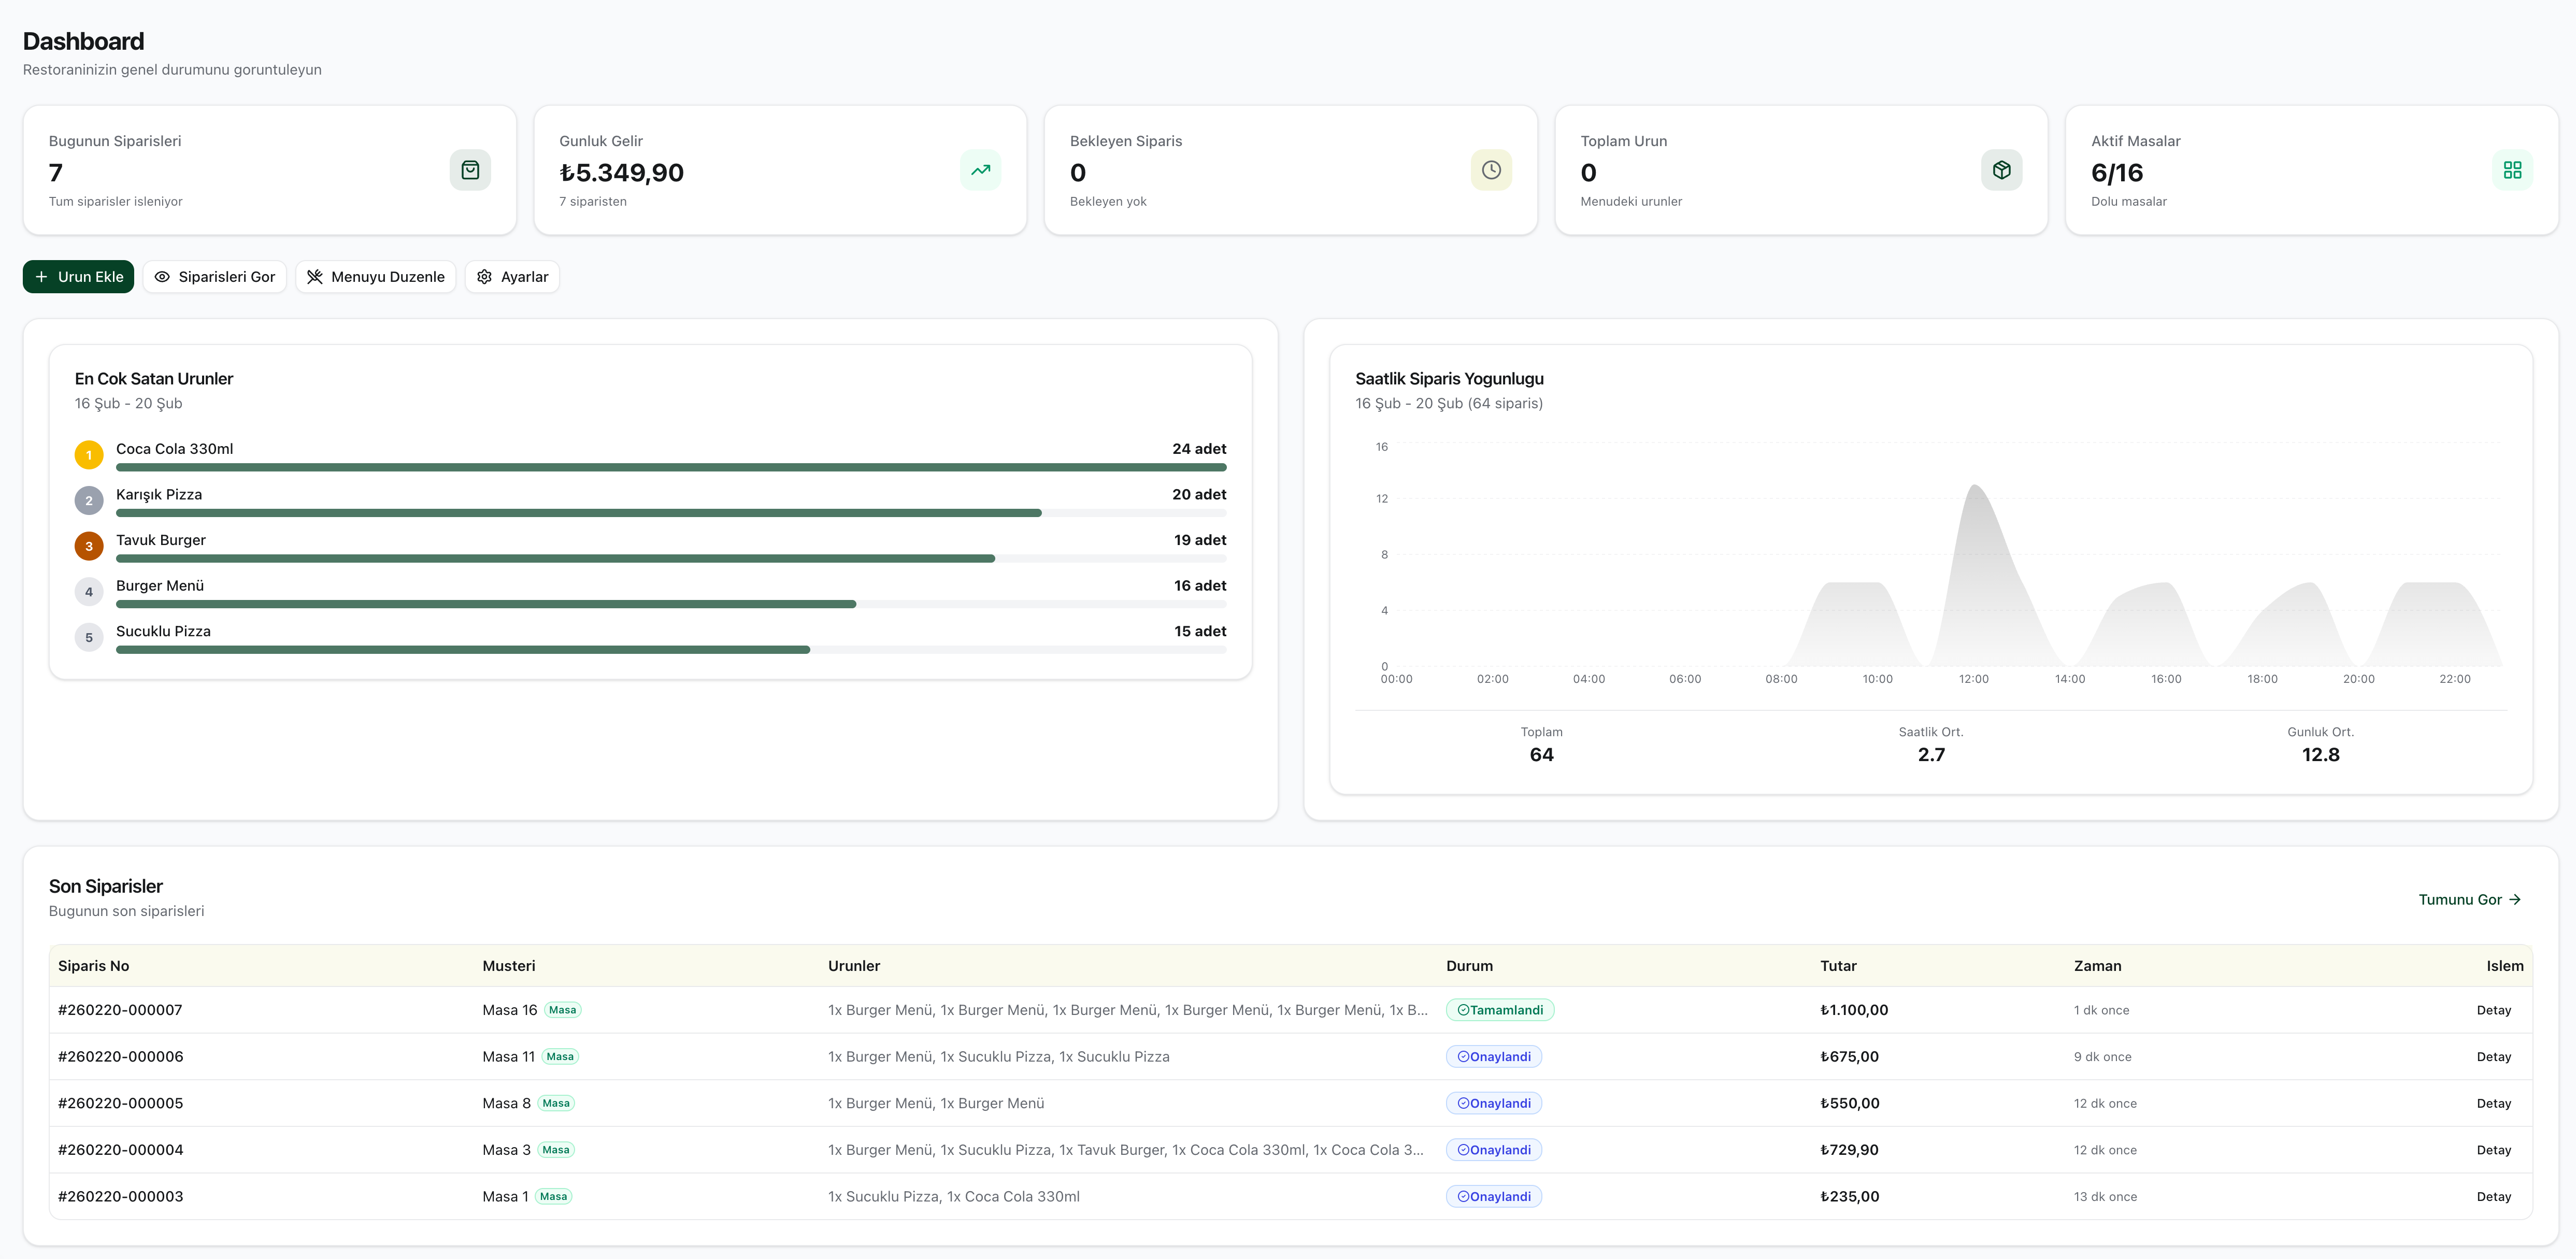Click Masa tag next to Masa 8

click(x=556, y=1103)
